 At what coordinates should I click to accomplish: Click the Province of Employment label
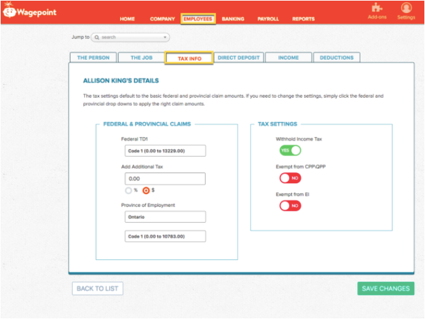(148, 205)
